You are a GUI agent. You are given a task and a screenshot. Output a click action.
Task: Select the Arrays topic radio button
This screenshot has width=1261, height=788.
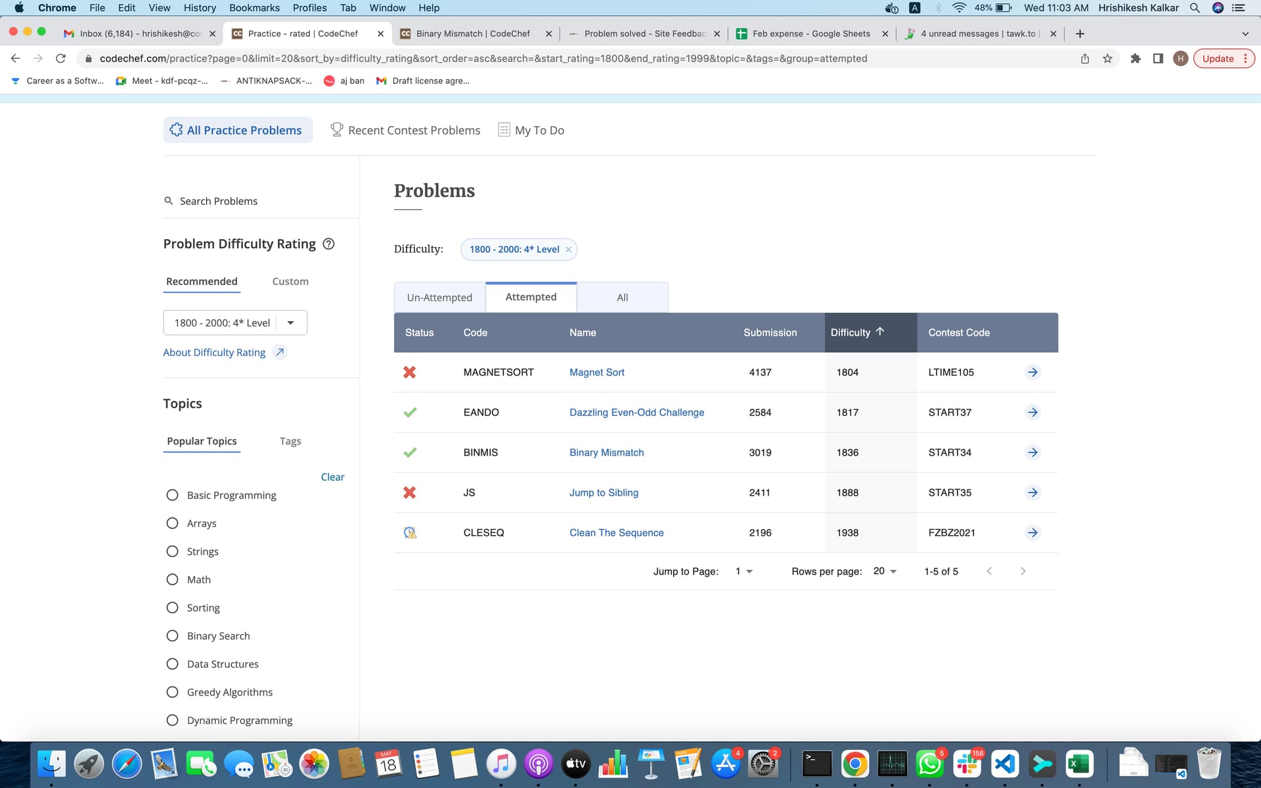[x=172, y=523]
